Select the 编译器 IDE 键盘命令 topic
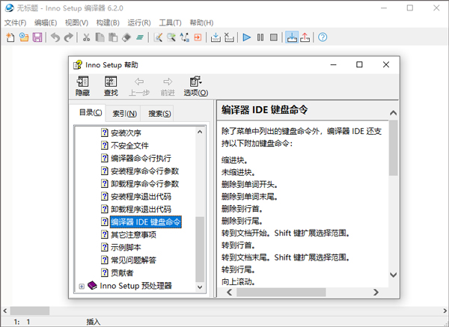449x327 pixels. [x=145, y=222]
